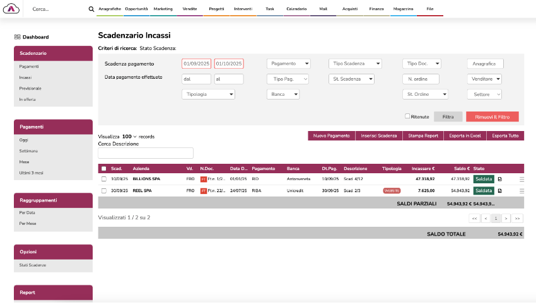This screenshot has height=303, width=536.
Task: Click the red invoice icon for BILLIONS SPA
Action: (203, 179)
